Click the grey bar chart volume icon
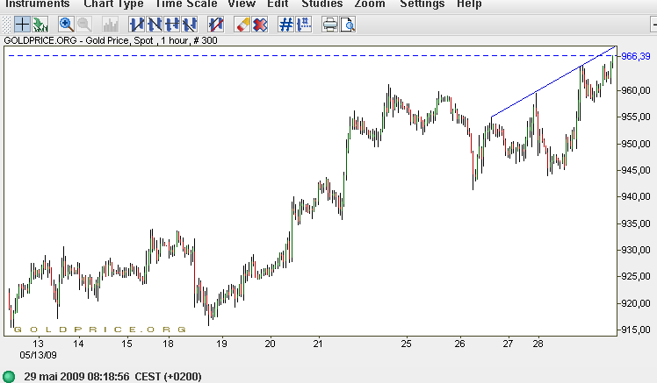Image resolution: width=657 pixels, height=383 pixels. tap(111, 25)
